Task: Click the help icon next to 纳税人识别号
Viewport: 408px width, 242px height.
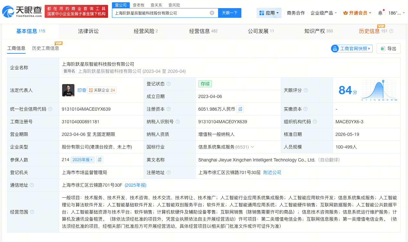Action: tap(178, 122)
